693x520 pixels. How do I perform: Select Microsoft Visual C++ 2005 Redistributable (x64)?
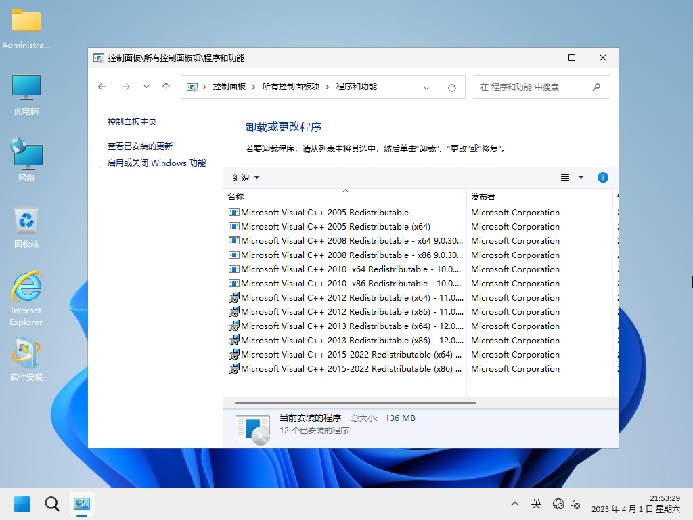coord(336,226)
